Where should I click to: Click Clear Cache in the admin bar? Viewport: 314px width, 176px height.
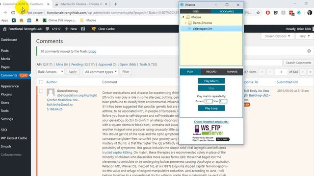click(104, 29)
